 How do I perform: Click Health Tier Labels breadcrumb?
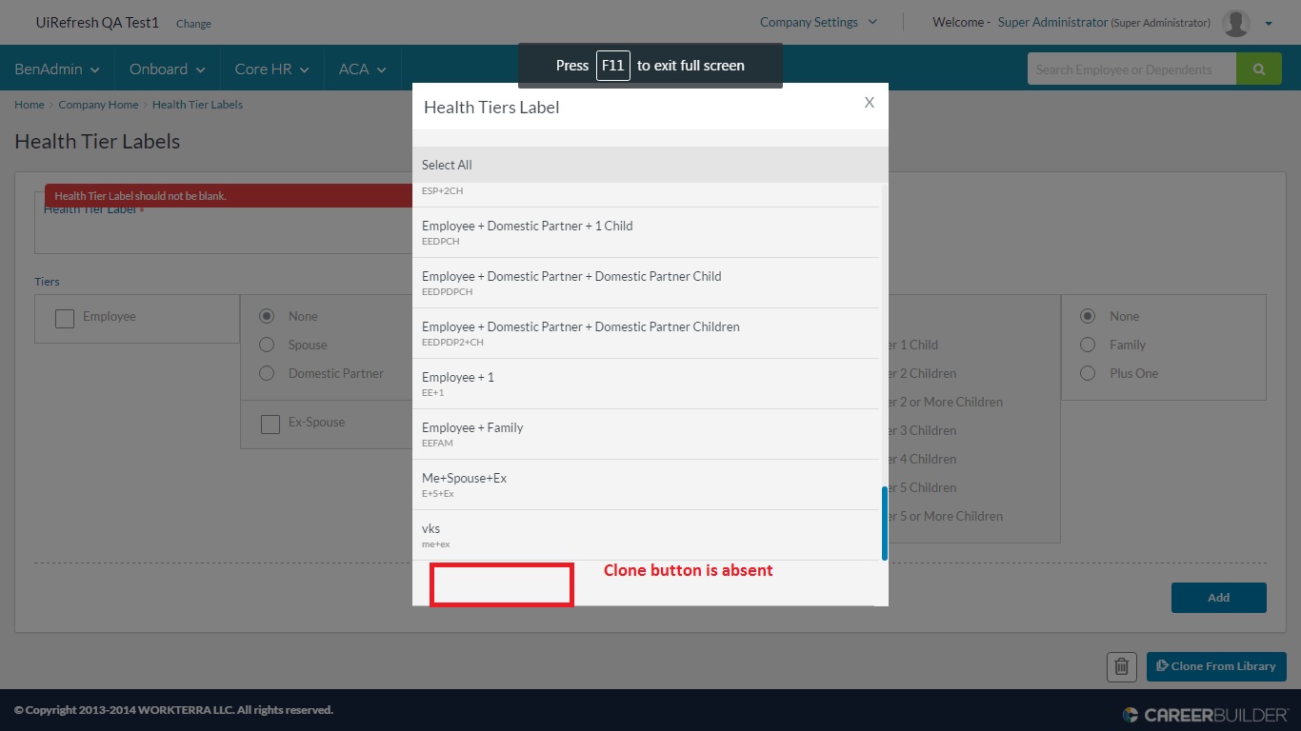tap(197, 105)
